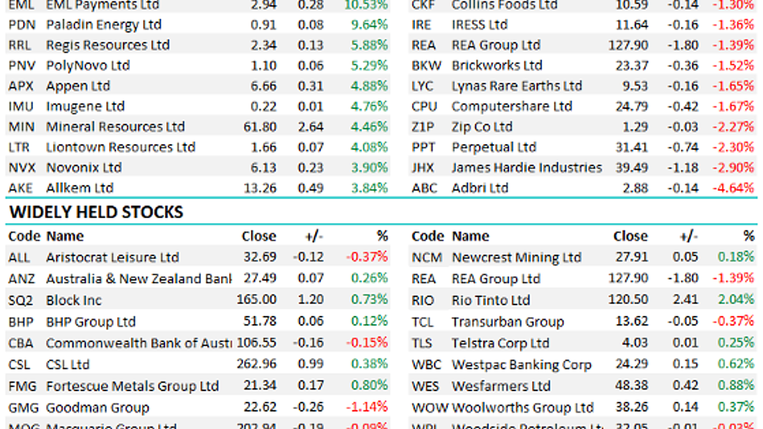Click the SQ2 stock code

[x=21, y=300]
